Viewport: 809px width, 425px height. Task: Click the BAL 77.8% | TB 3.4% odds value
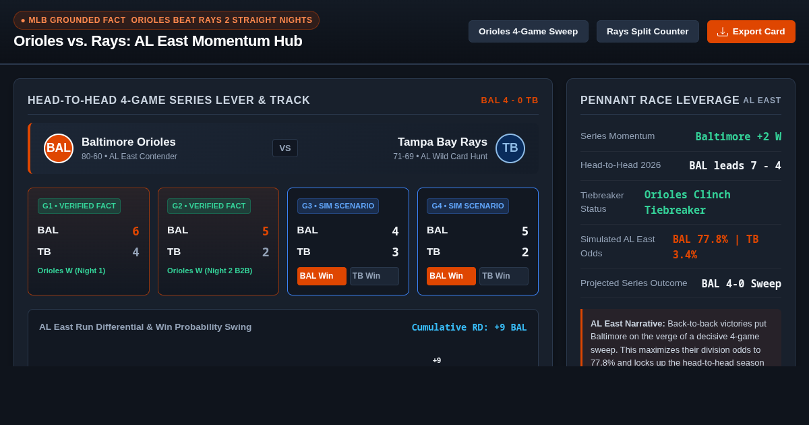click(716, 247)
